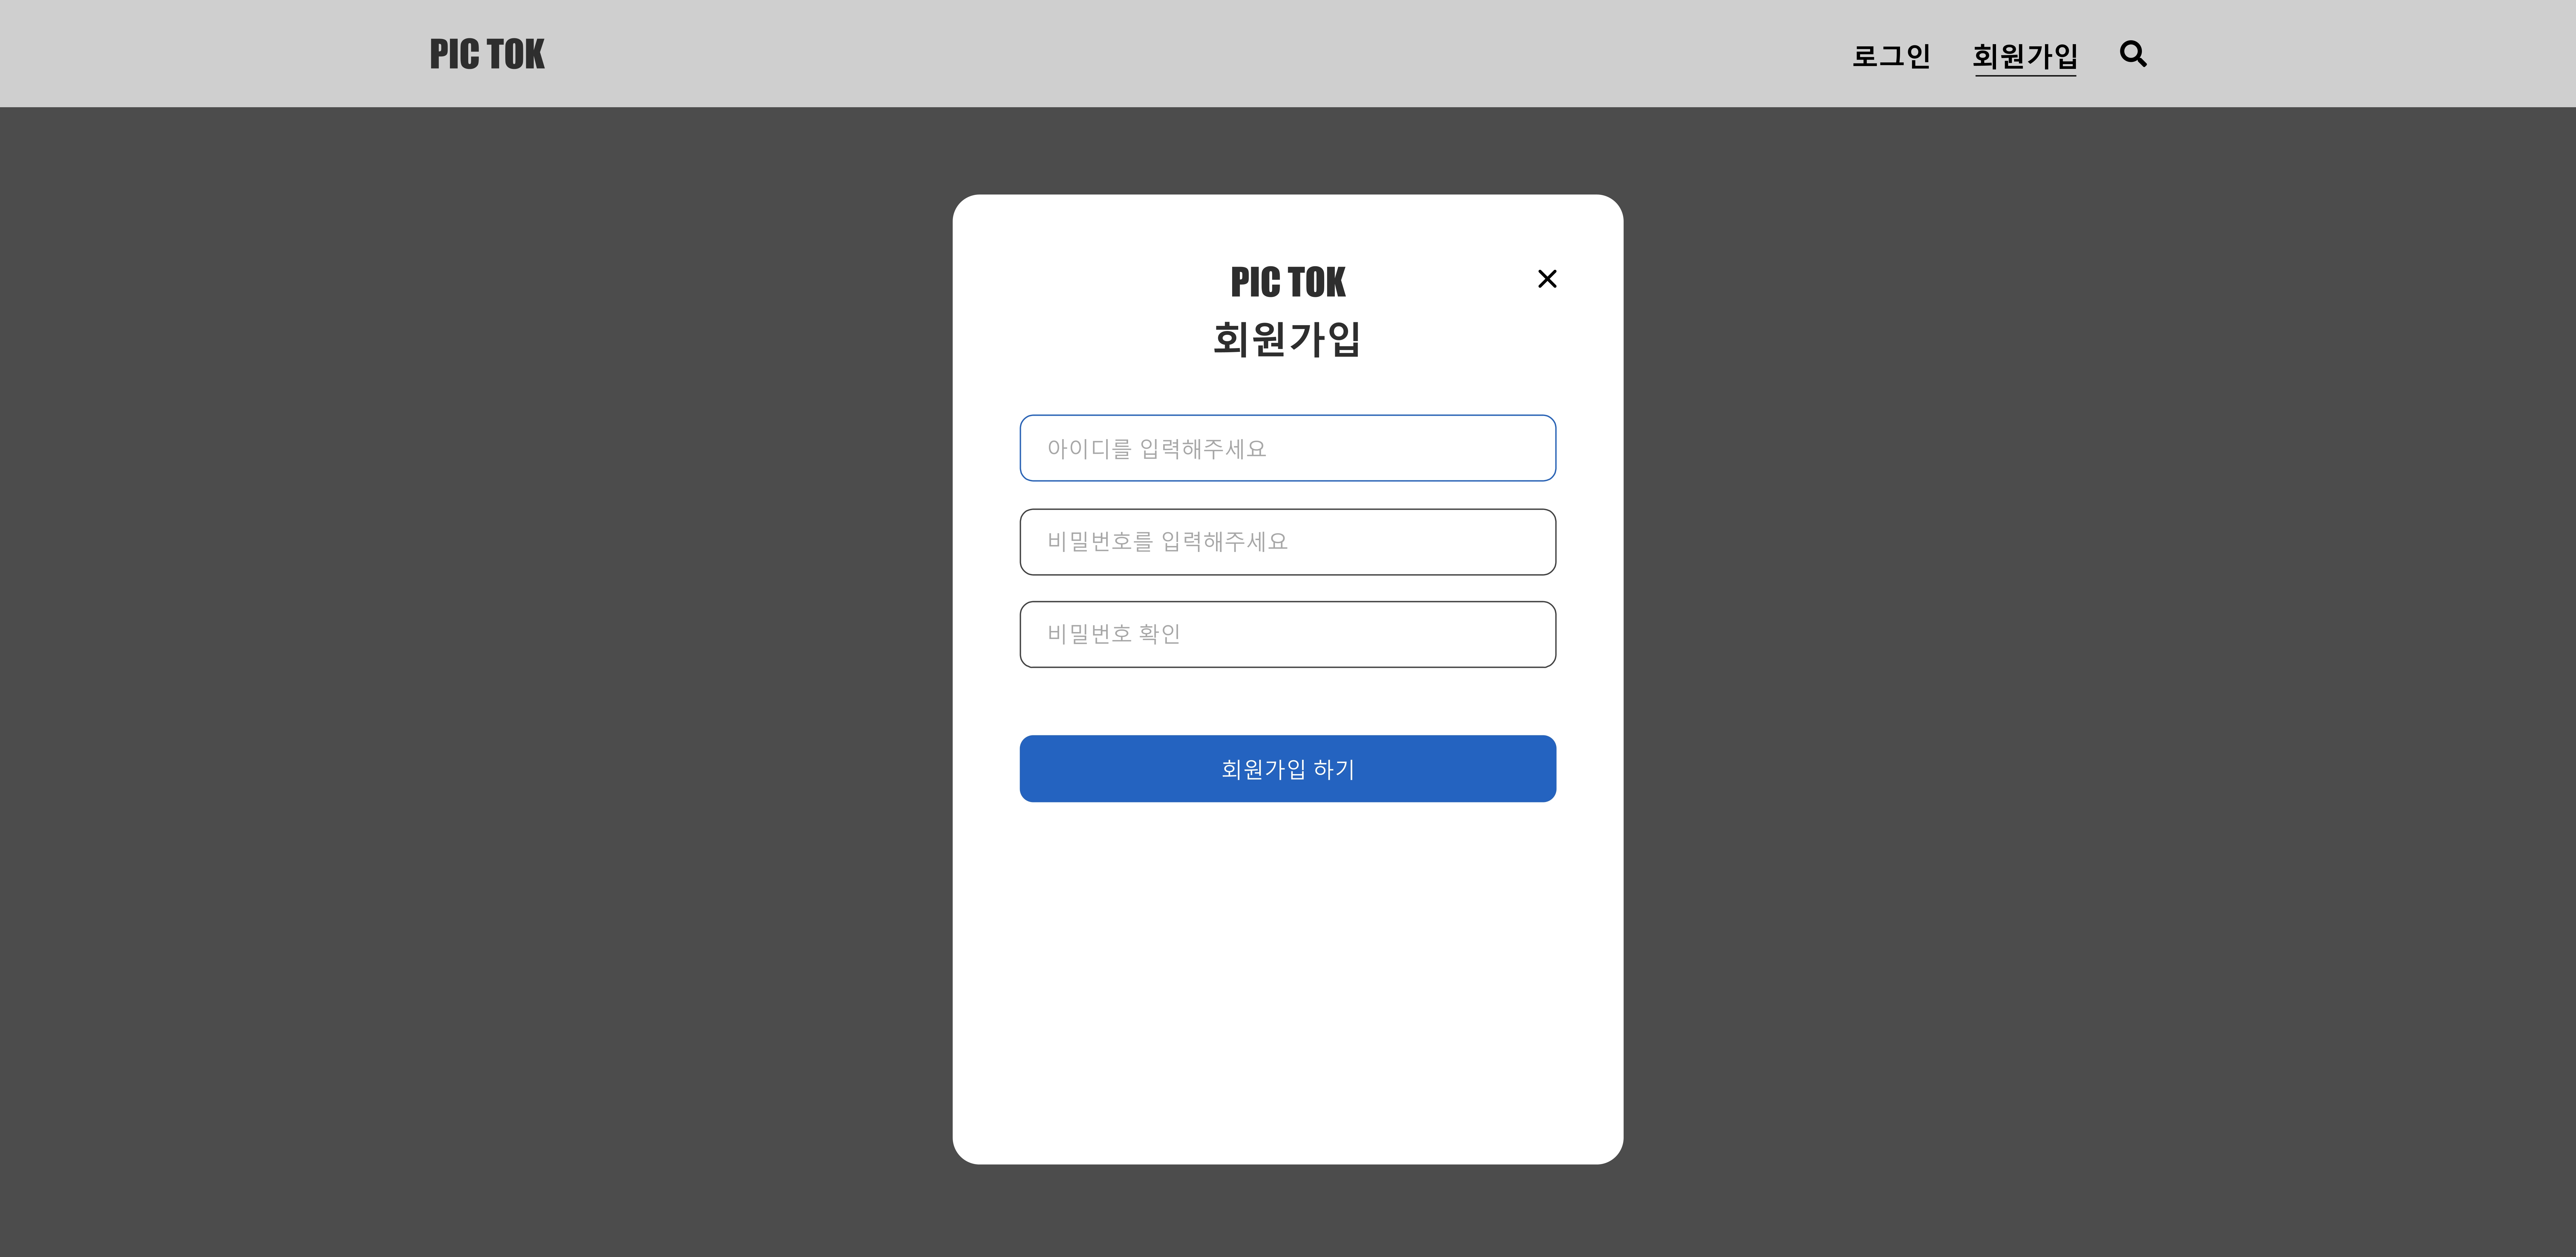The width and height of the screenshot is (2576, 1257).
Task: Click the dark backdrop right of modal
Action: tap(2100, 680)
